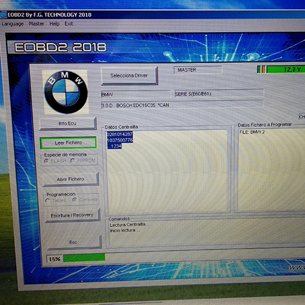Screen dimensions: 305x305
Task: Click the MASTER field
Action: click(x=198, y=70)
